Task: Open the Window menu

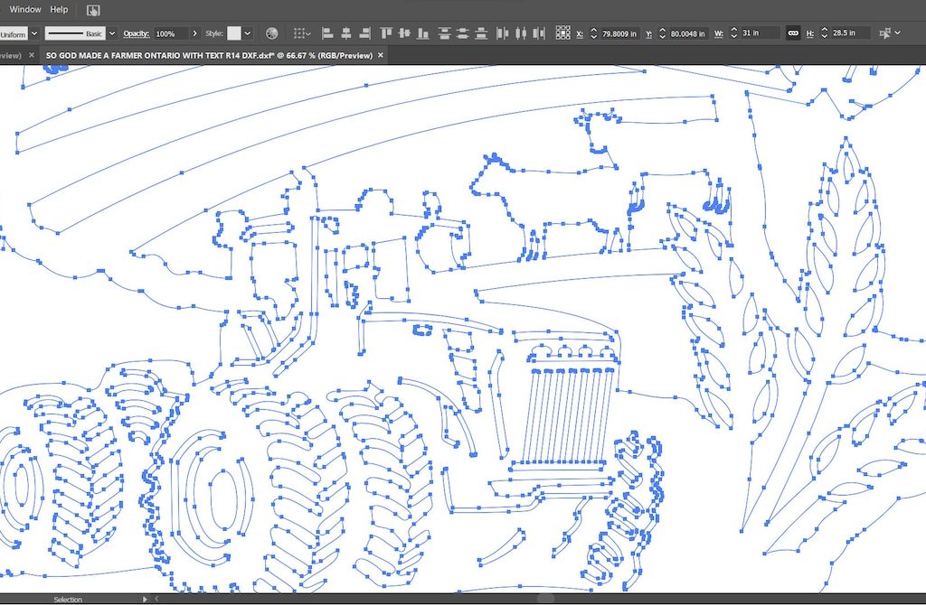Action: [25, 9]
